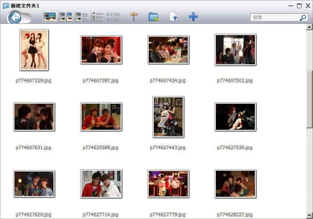313x219 pixels.
Task: Select thumbnail of p774607424.jpg
Action: coord(168,50)
